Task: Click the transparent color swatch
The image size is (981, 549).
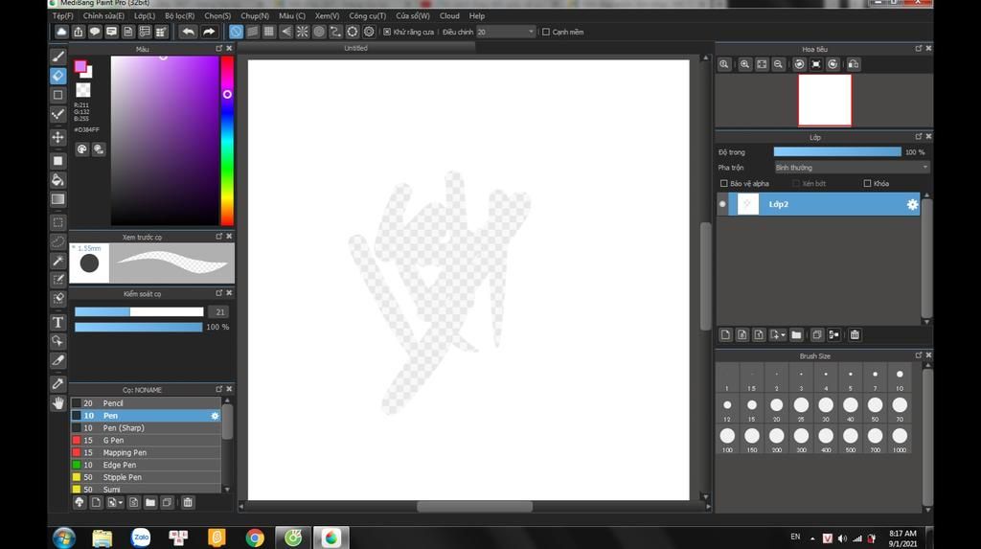Action: tap(83, 90)
